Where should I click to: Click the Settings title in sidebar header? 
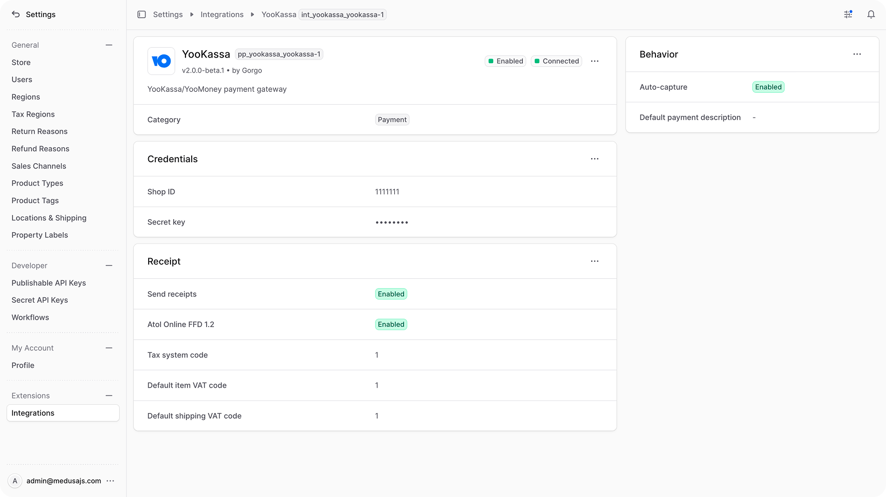tap(40, 15)
